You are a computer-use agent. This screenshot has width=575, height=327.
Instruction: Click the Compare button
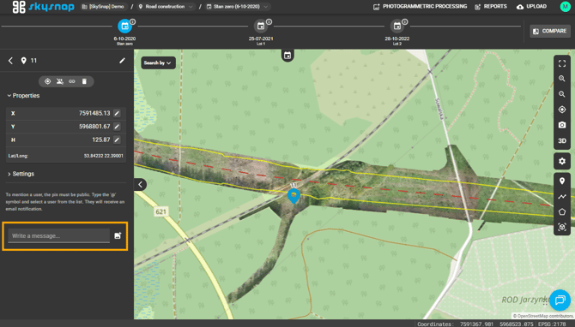(x=550, y=31)
